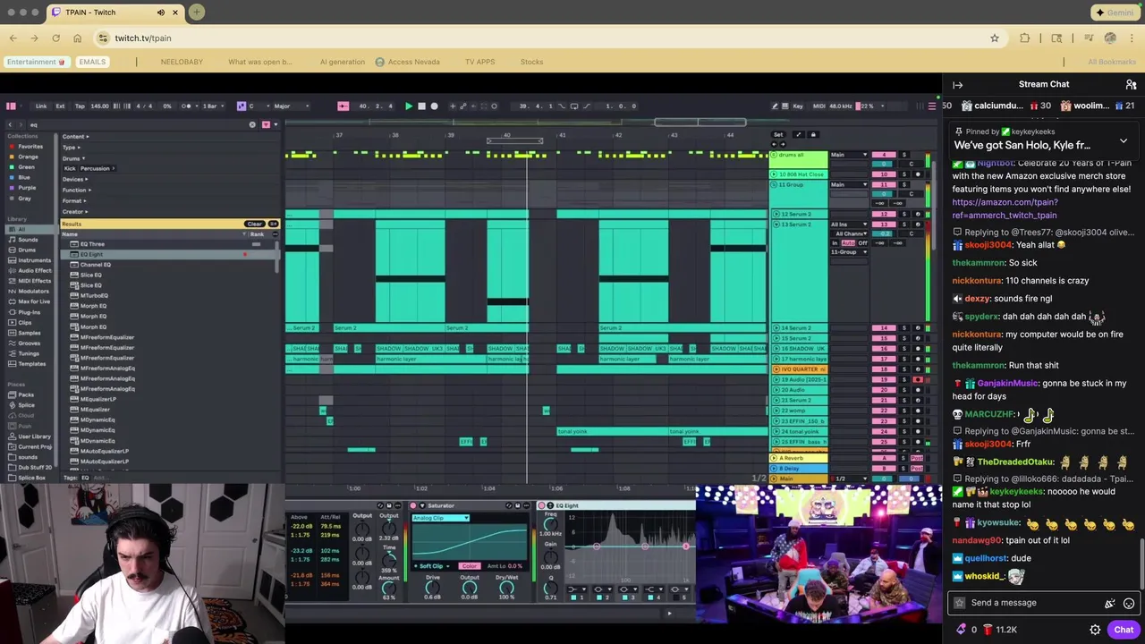Open Grooves in the Library

tap(30, 343)
